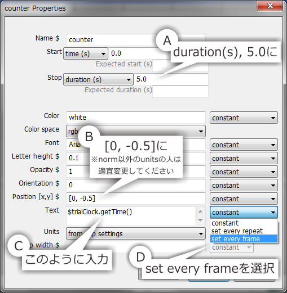Viewport: 287px width, 293px height.
Task: Click the Text update dropdown header showing constant
Action: click(x=244, y=212)
